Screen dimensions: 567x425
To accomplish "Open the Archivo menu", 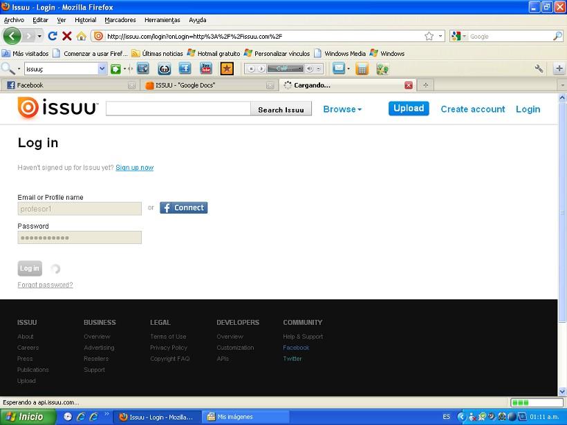I will coord(14,20).
